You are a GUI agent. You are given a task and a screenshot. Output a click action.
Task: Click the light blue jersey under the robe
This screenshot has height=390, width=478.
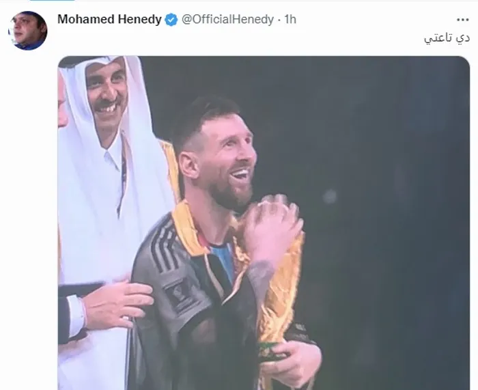[223, 262]
